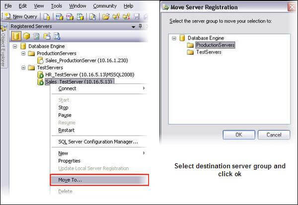Choose Restart from the context menu
The image size is (298, 205).
tap(99, 131)
